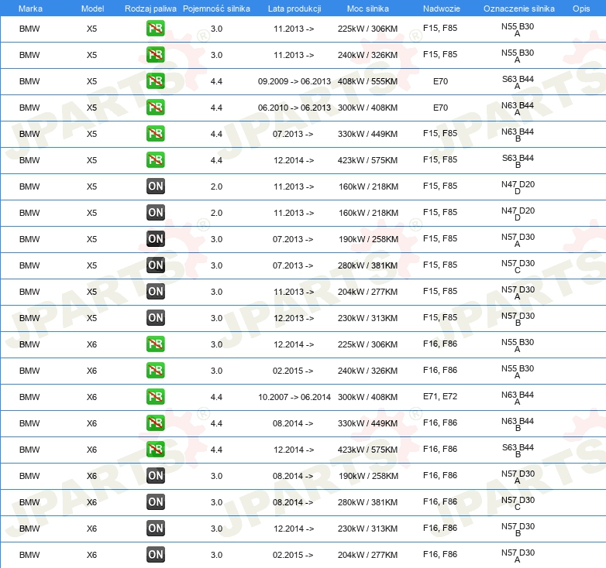Click the PB fuel icon for X6 225kW / 306KM
606x568 pixels.
tap(155, 344)
